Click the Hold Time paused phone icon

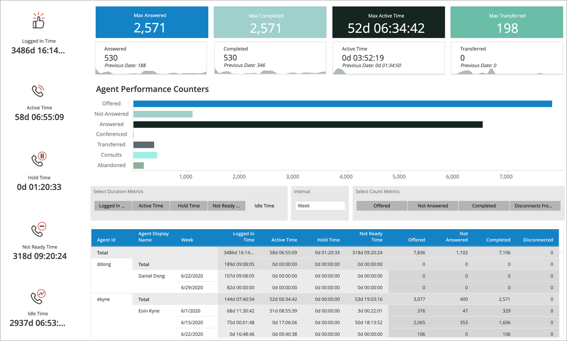click(x=39, y=159)
